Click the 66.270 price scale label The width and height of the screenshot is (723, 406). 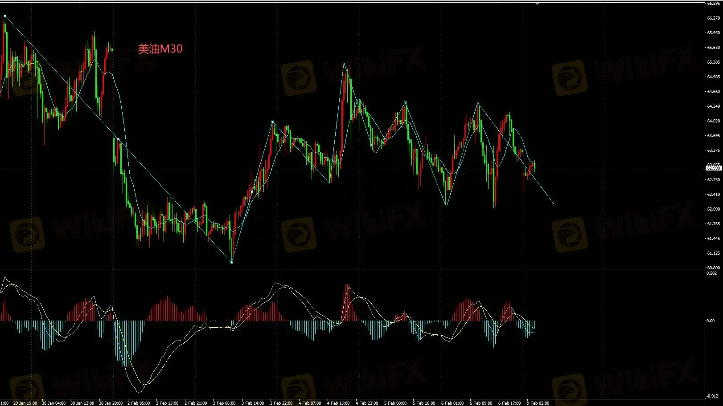click(713, 18)
